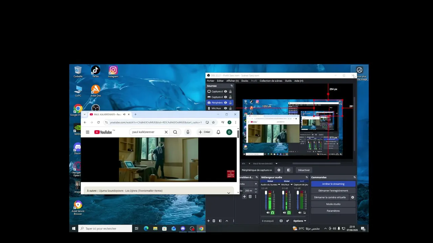Mute the Mic/Aux mixer channel
Image resolution: width=433 pixels, height=243 pixels.
coord(284,213)
